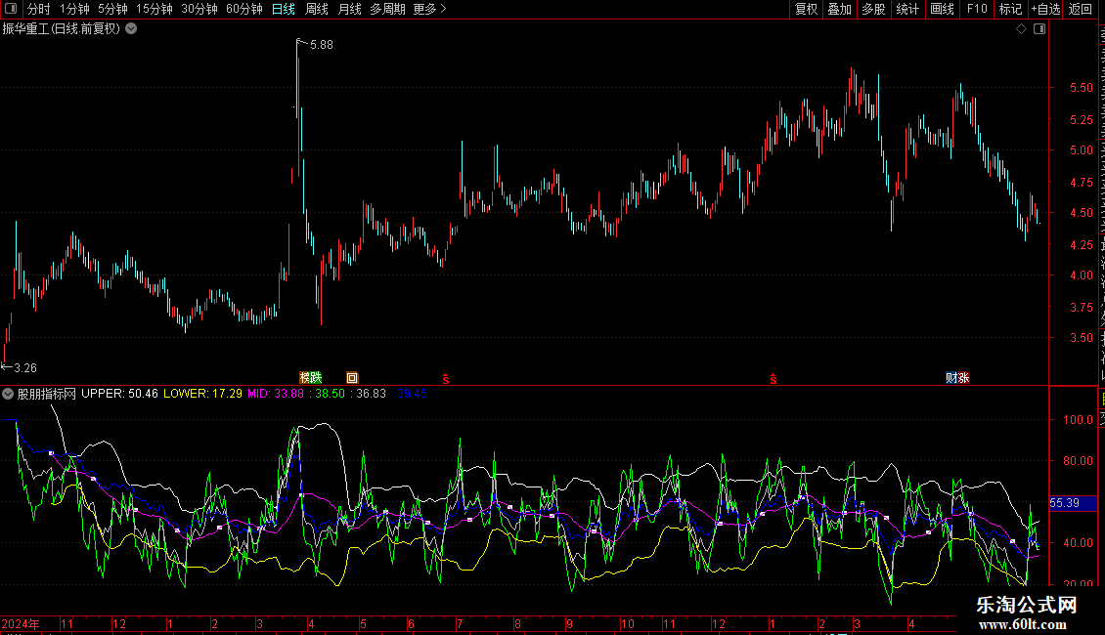
Task: Switch to the 周线 weekly tab
Action: click(317, 9)
